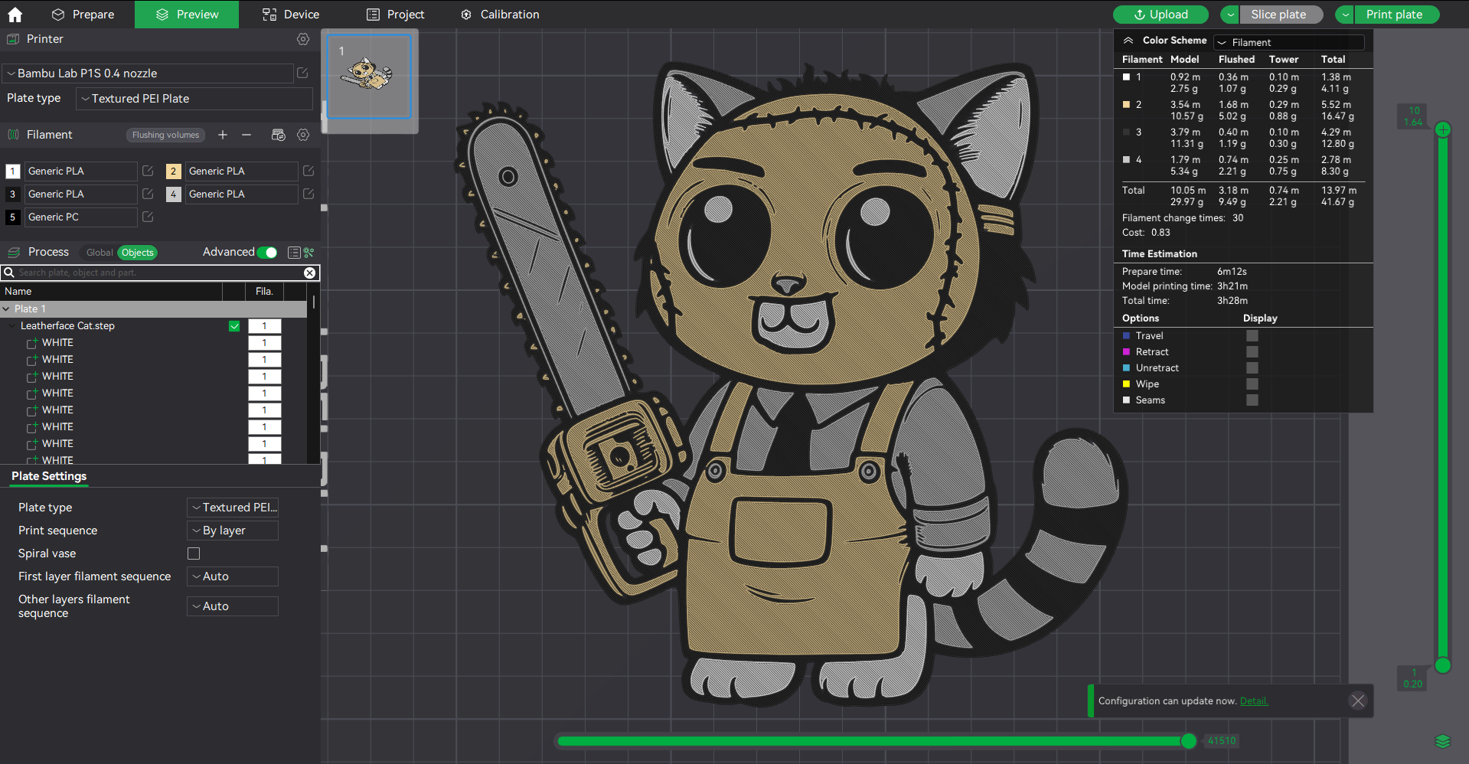Edit filament 3 Generic PLA preset

148,194
